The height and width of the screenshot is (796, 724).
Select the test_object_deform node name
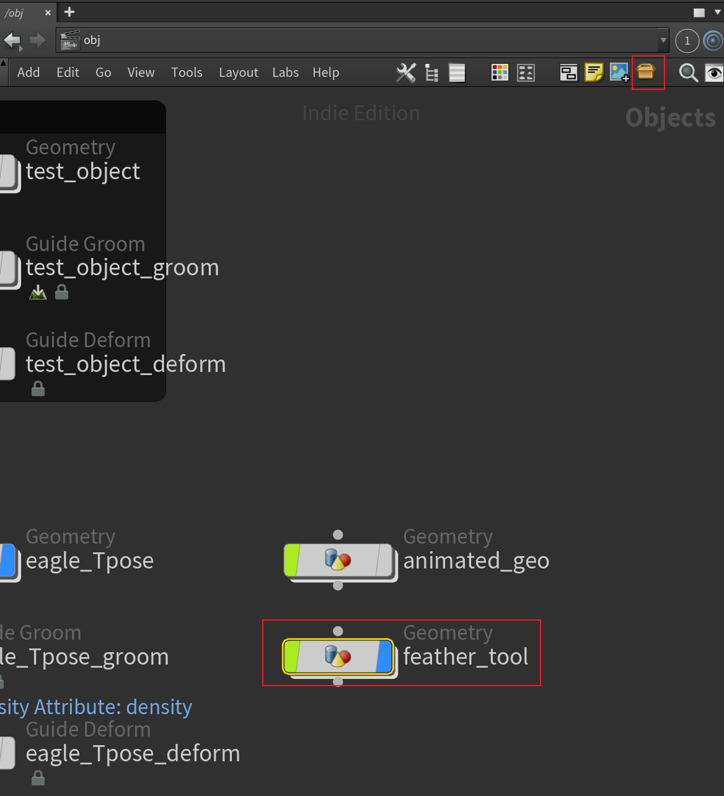tap(126, 364)
